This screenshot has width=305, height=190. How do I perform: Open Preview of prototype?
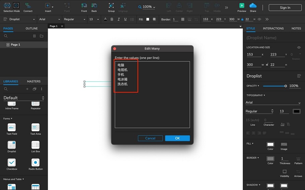pos(242,8)
